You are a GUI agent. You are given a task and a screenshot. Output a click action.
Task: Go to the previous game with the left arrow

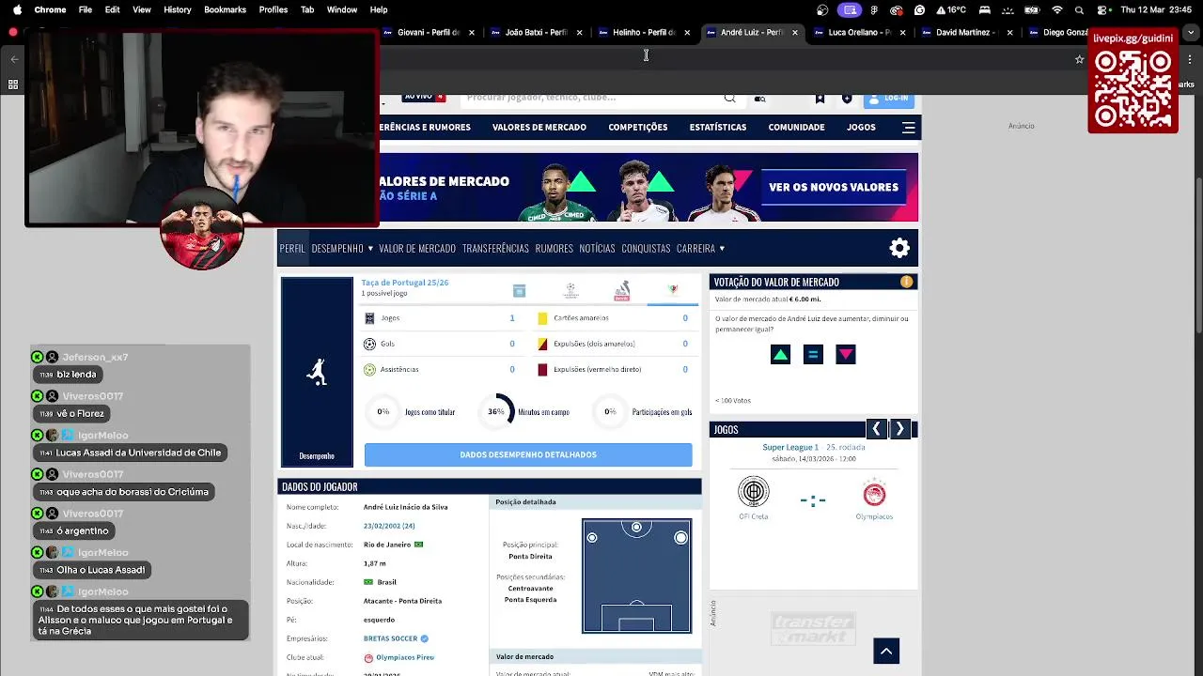pos(876,429)
